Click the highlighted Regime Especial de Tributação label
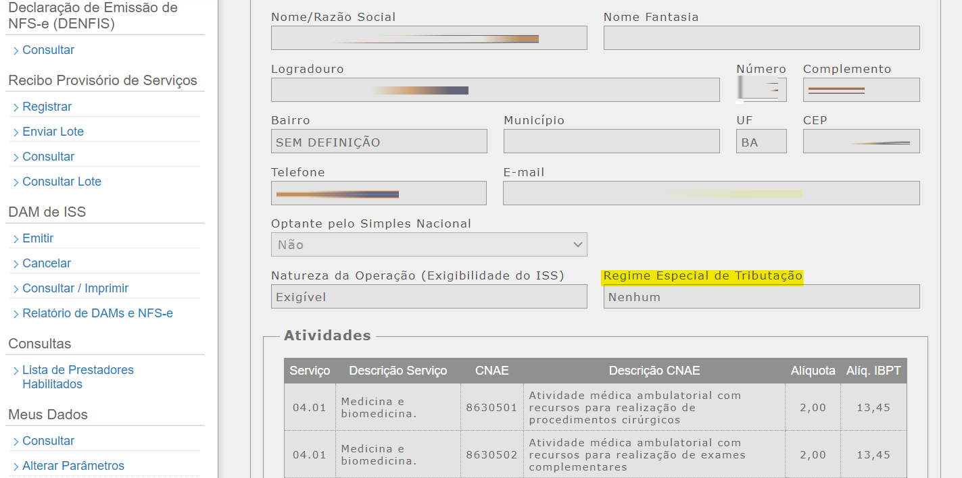The height and width of the screenshot is (478, 962). click(703, 276)
